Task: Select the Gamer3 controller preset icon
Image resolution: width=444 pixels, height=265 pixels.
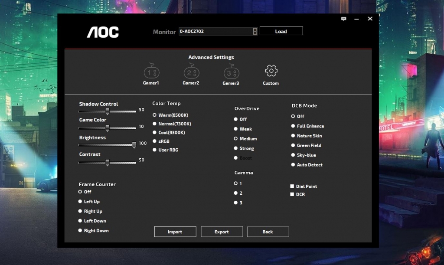Action: click(x=231, y=72)
